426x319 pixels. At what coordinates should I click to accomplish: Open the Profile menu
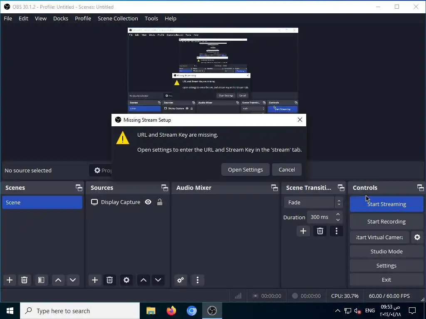83,18
